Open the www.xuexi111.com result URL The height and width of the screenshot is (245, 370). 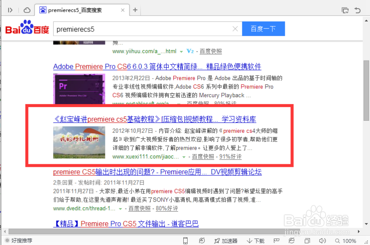(x=145, y=156)
